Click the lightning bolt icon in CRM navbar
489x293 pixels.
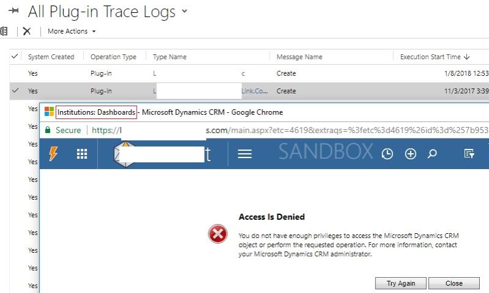[x=53, y=153]
